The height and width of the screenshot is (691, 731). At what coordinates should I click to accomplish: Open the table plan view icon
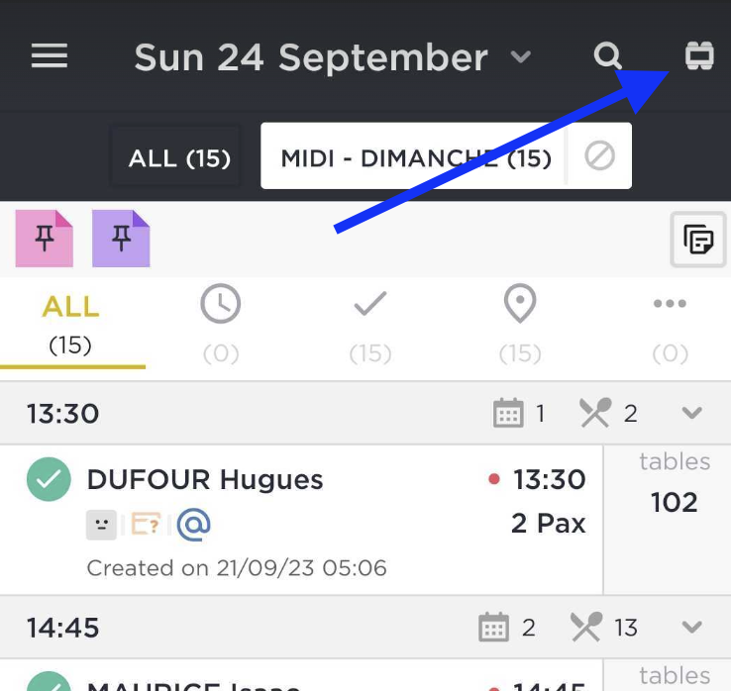[699, 55]
